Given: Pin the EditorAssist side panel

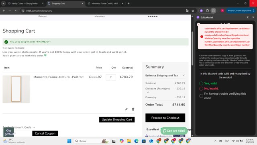Looking at the screenshot, I should (x=248, y=17).
